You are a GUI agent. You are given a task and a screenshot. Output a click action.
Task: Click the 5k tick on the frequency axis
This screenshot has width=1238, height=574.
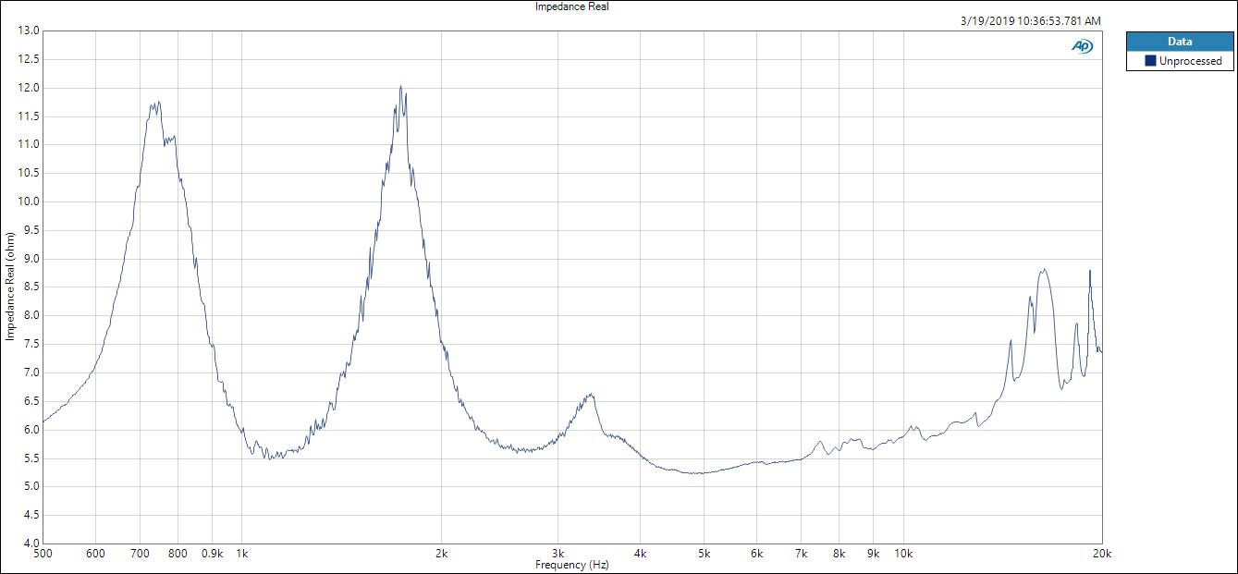pos(705,555)
